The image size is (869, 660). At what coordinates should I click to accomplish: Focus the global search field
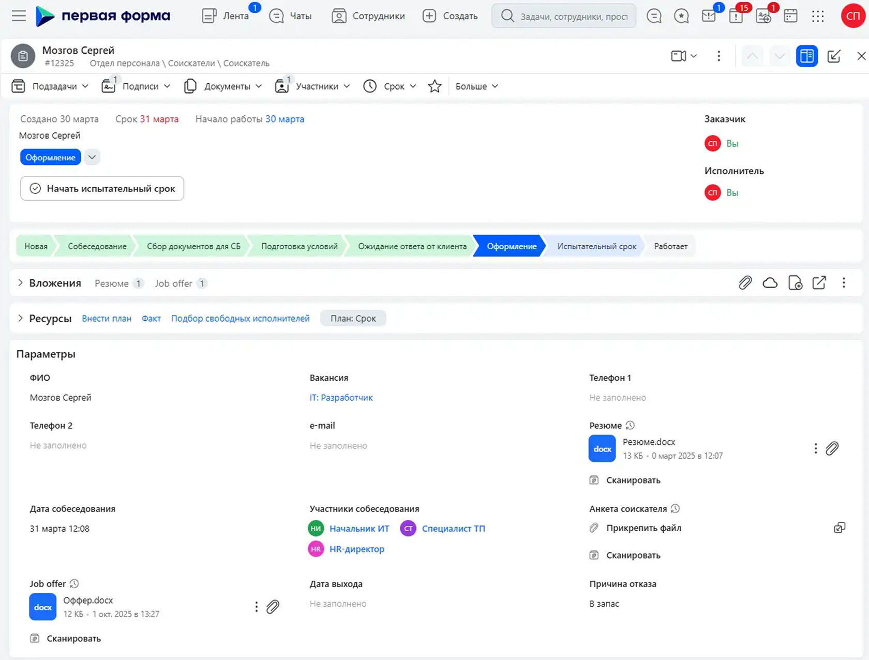click(x=564, y=16)
